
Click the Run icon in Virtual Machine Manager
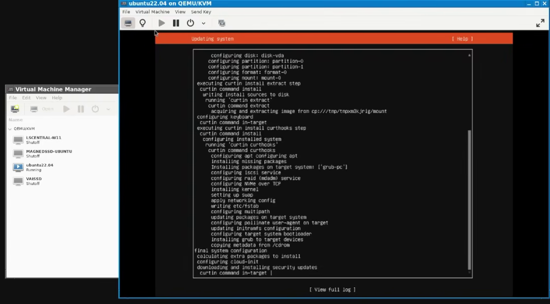(66, 109)
